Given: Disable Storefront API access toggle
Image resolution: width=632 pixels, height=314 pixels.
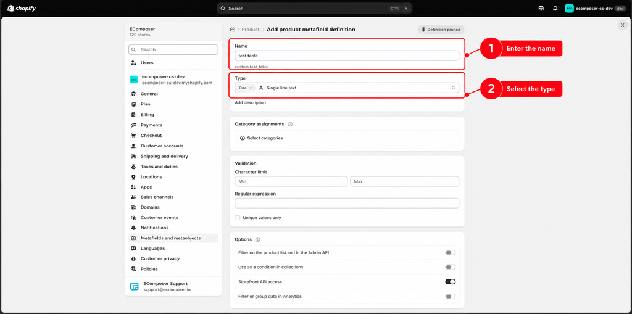Looking at the screenshot, I should (450, 282).
